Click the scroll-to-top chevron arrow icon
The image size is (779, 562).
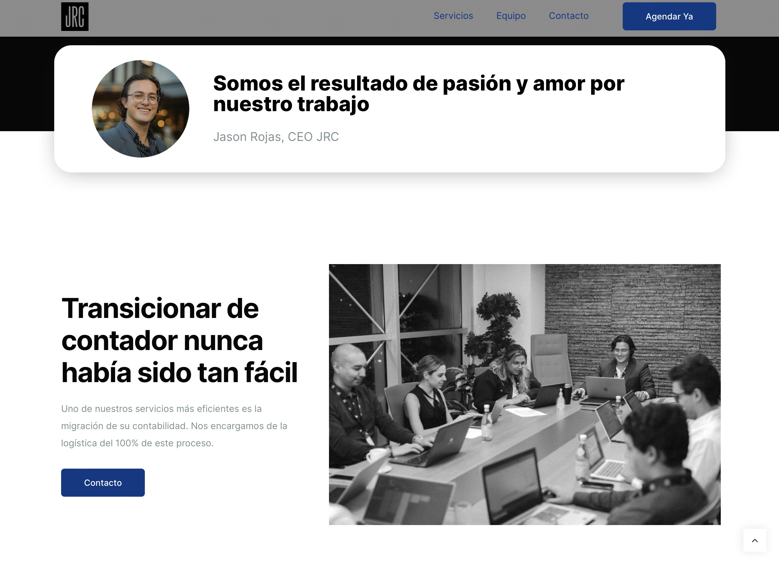[755, 541]
